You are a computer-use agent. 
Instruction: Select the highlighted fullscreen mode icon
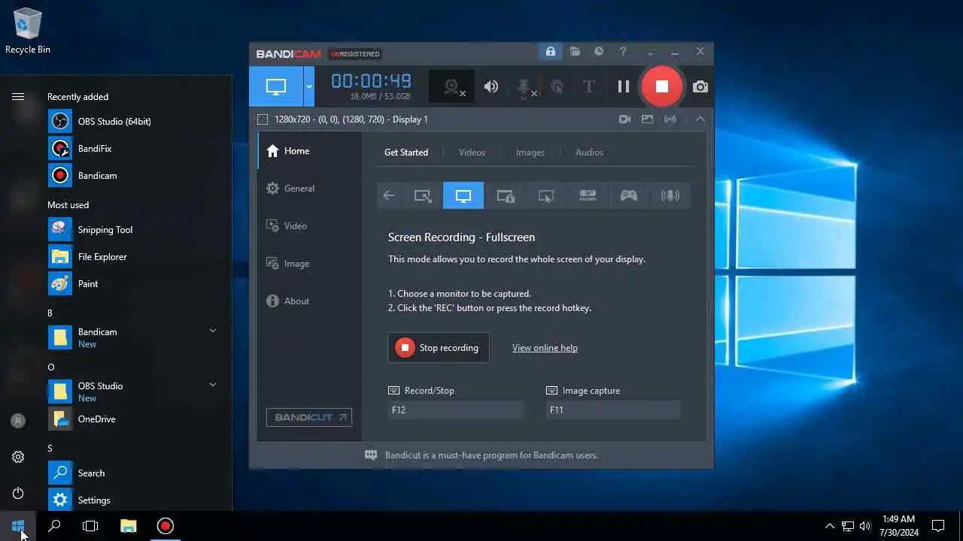tap(463, 196)
